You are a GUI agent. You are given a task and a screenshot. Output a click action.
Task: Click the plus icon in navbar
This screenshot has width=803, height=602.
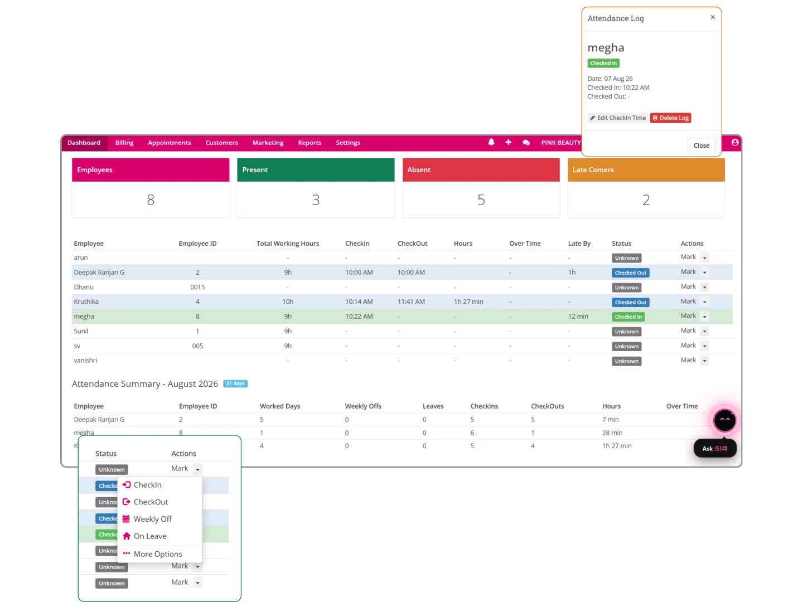509,142
